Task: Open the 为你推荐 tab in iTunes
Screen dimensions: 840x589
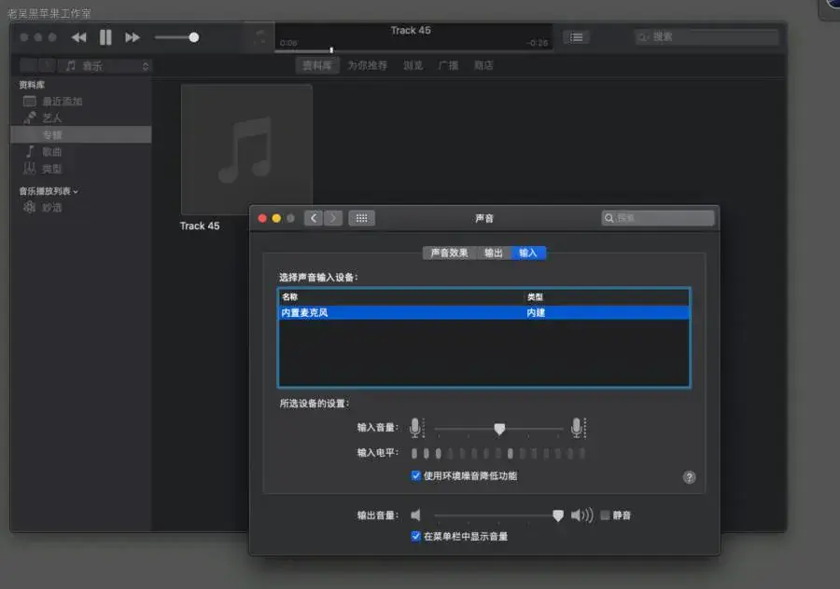Action: coord(368,66)
